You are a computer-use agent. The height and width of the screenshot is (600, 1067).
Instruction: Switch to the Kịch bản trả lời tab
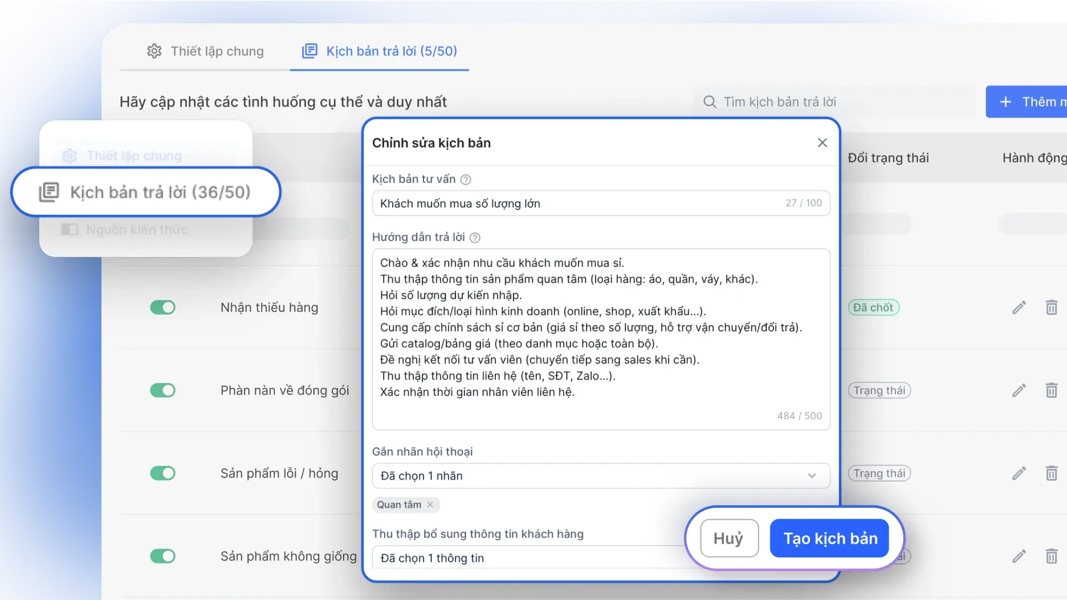pyautogui.click(x=380, y=51)
